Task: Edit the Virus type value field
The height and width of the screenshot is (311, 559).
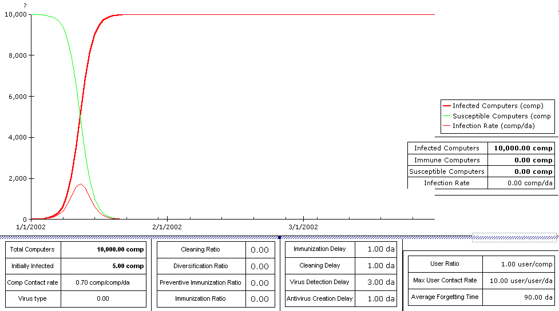Action: pyautogui.click(x=104, y=298)
